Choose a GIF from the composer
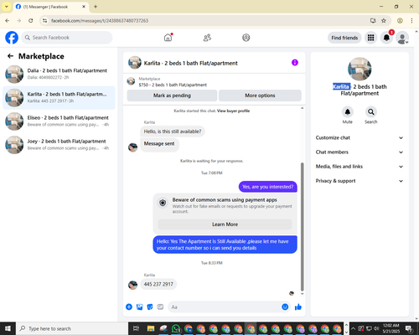The width and height of the screenshot is (419, 335). 160,307
